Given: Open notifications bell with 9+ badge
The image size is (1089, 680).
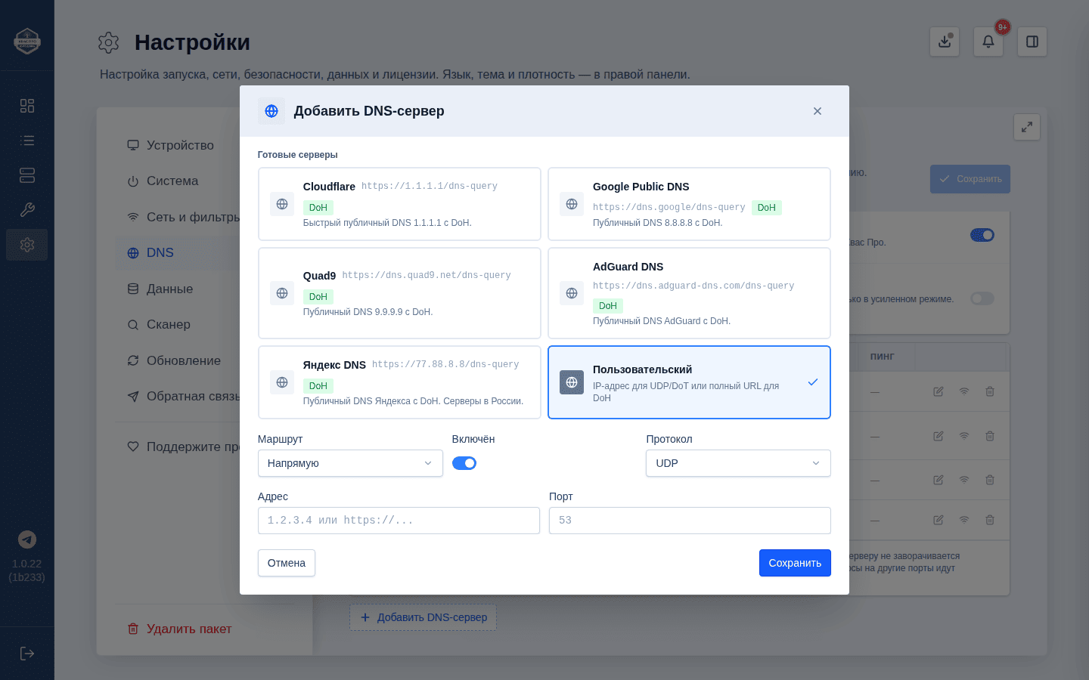Looking at the screenshot, I should coord(988,42).
